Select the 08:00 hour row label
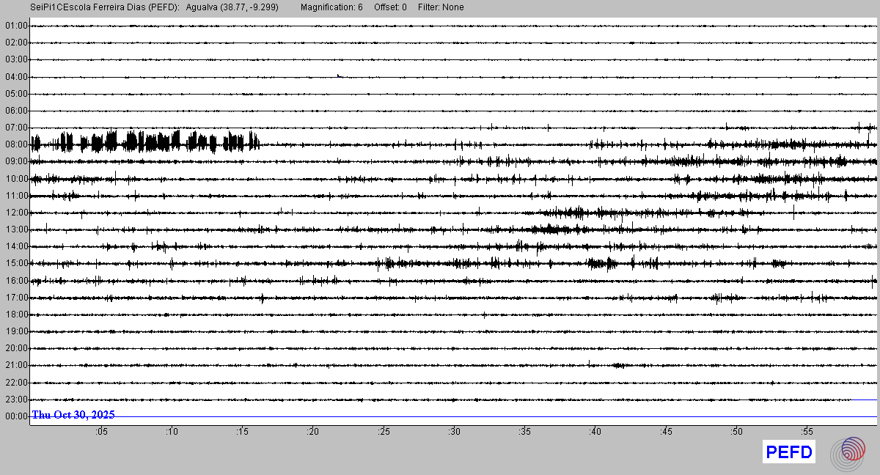The width and height of the screenshot is (880, 475). (15, 144)
